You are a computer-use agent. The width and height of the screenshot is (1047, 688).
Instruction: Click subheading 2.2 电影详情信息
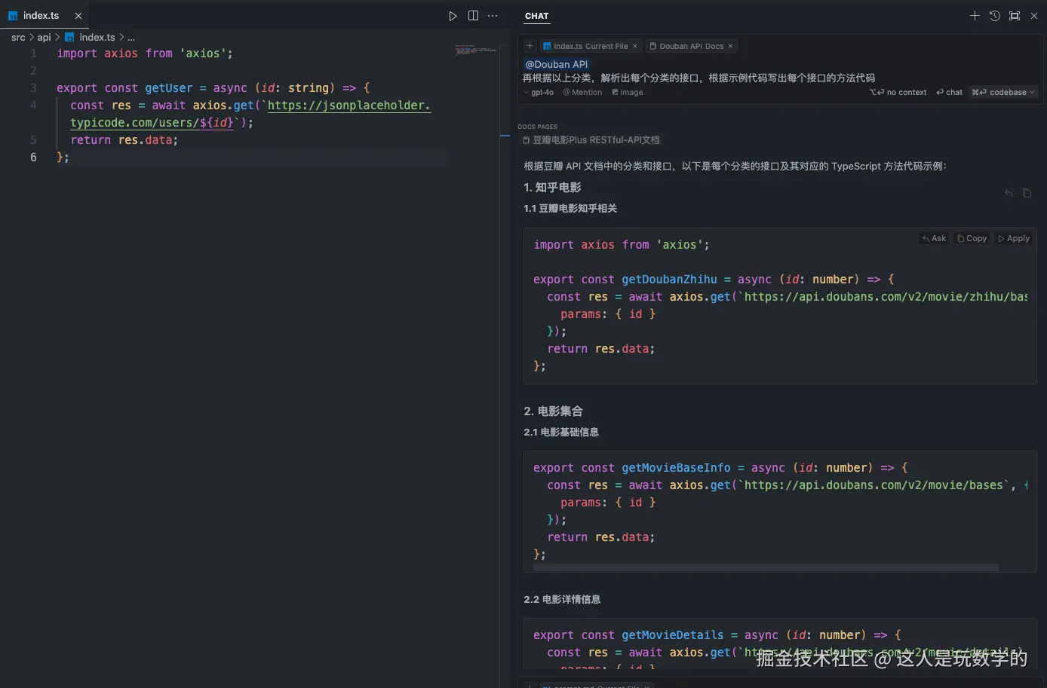[562, 600]
